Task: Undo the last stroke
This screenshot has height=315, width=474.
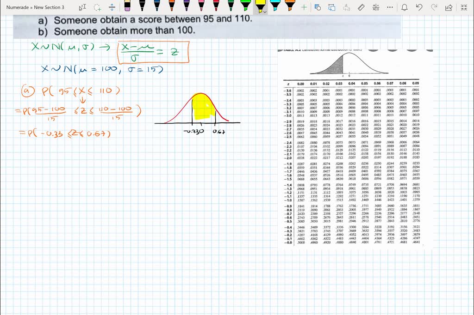Action: pos(419,7)
